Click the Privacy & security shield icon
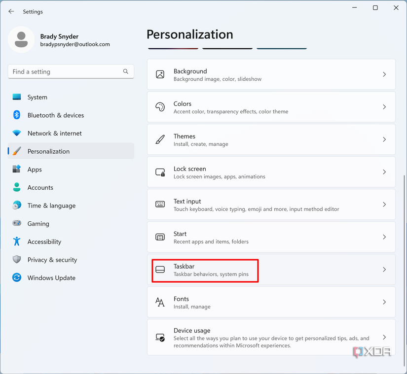This screenshot has height=374, width=407. click(x=17, y=260)
